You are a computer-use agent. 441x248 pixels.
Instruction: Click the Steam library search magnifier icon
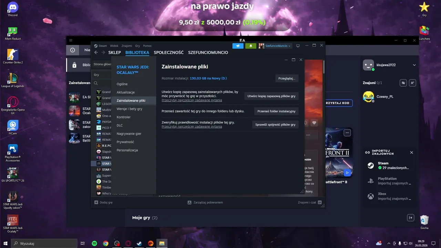96,83
